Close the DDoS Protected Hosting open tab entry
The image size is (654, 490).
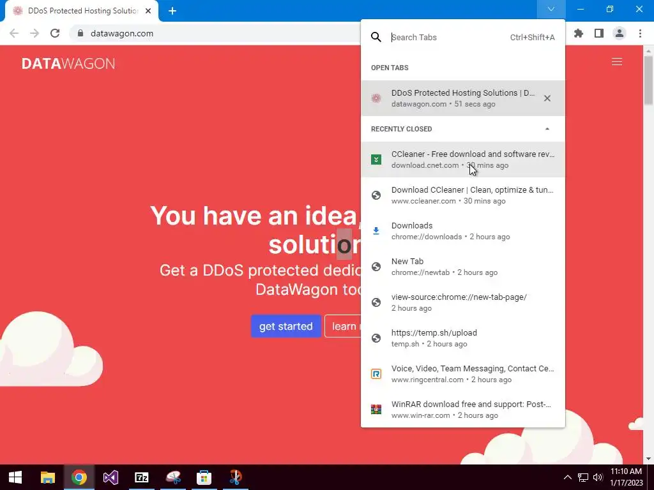pyautogui.click(x=547, y=98)
